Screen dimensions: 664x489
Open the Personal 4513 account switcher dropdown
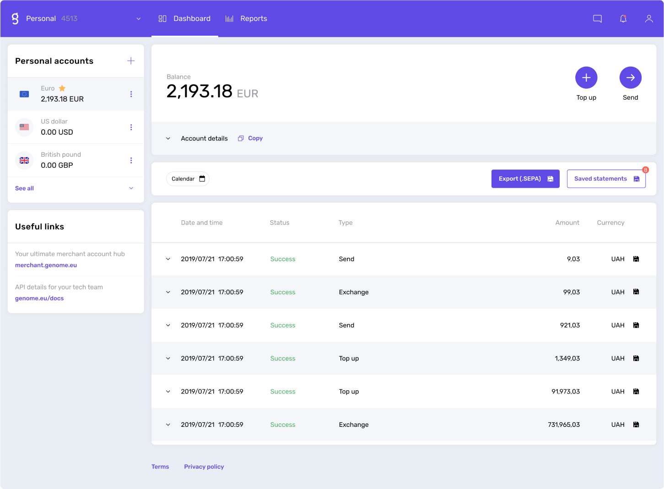(x=138, y=19)
